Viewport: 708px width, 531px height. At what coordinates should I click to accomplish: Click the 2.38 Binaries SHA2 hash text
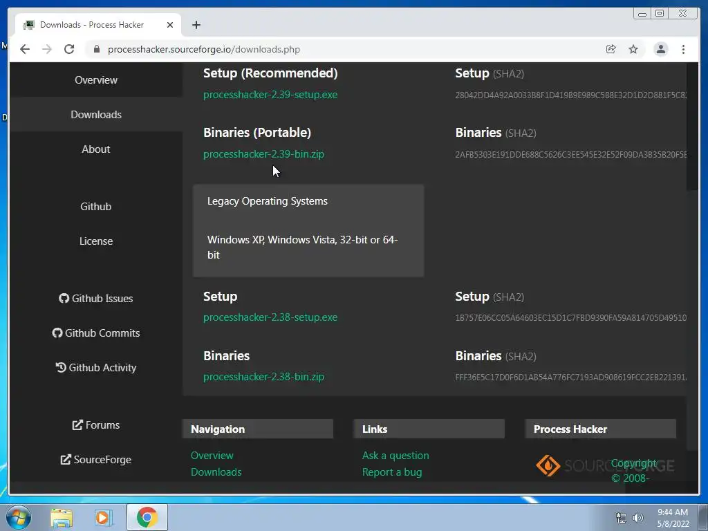tap(570, 377)
